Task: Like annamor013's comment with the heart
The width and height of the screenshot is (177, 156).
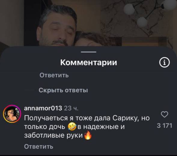Action: pyautogui.click(x=164, y=115)
